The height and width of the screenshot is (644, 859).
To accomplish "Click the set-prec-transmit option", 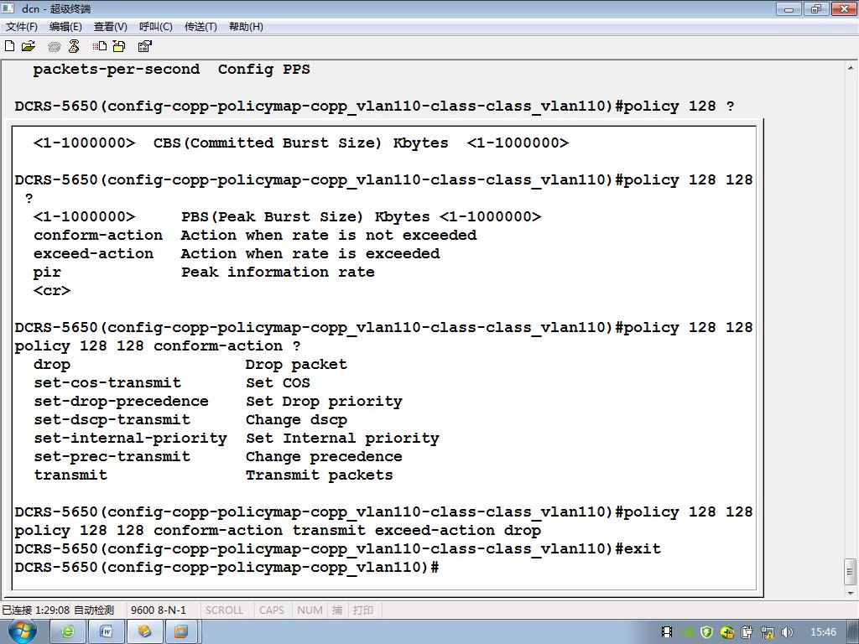I will (112, 457).
